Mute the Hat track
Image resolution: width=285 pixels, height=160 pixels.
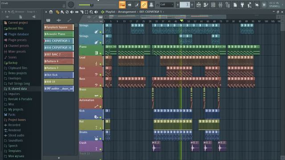tap(100, 128)
